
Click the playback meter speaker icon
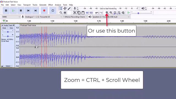(143, 9)
